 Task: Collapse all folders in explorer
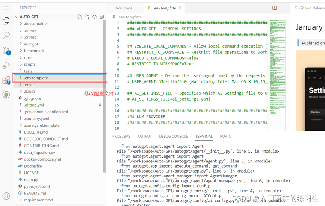[102, 17]
